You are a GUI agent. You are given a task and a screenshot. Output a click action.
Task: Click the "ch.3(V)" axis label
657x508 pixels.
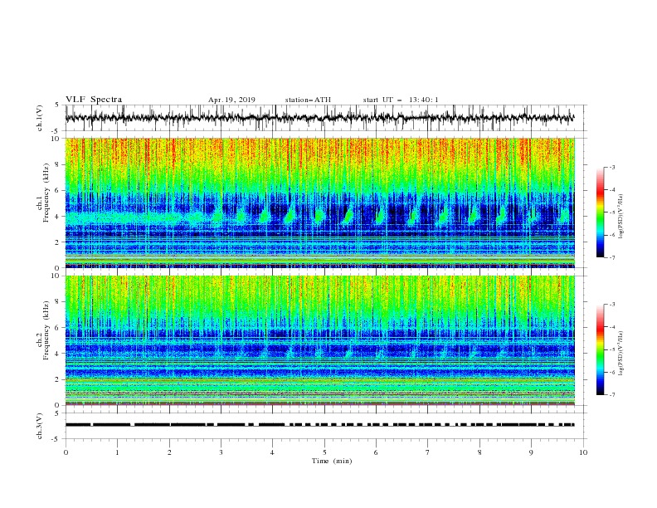40,426
